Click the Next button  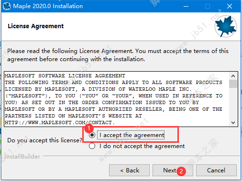click(x=173, y=170)
